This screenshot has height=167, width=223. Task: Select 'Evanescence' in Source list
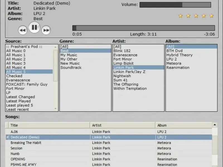[x=29, y=80]
